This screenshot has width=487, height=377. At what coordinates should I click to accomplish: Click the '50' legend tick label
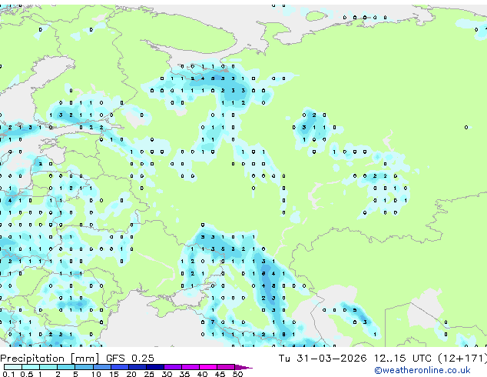(237, 374)
